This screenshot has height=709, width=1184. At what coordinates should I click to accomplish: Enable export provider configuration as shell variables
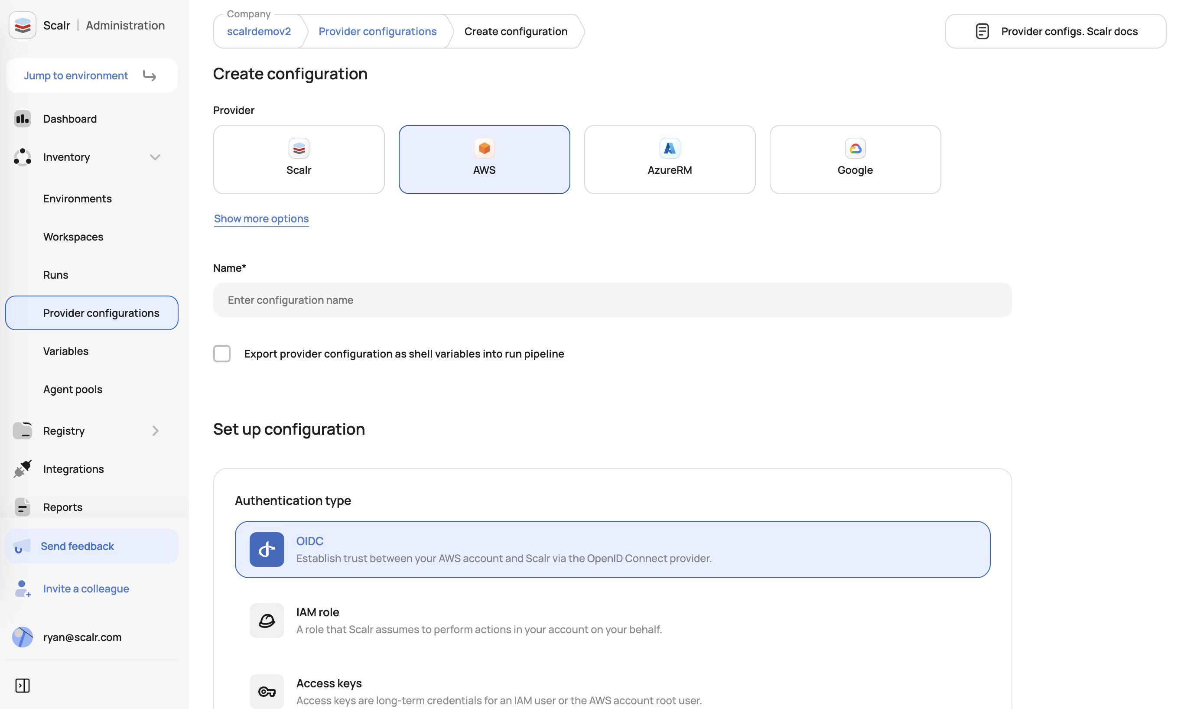(x=222, y=354)
